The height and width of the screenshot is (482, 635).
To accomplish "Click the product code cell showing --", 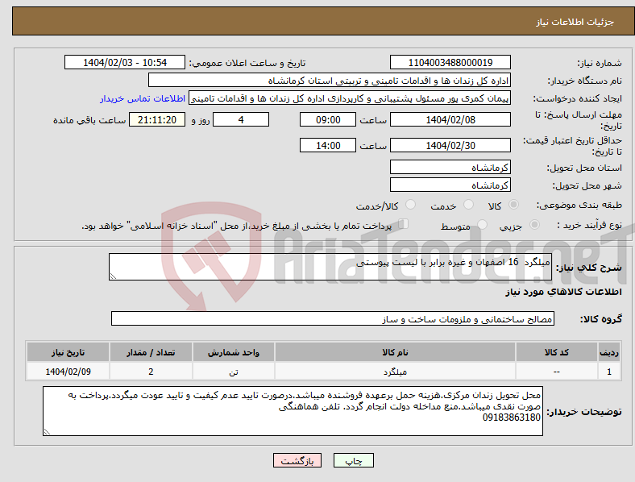I will [x=557, y=372].
